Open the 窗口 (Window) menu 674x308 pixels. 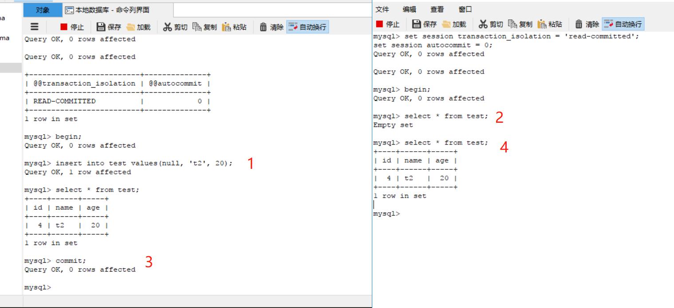[x=465, y=9]
